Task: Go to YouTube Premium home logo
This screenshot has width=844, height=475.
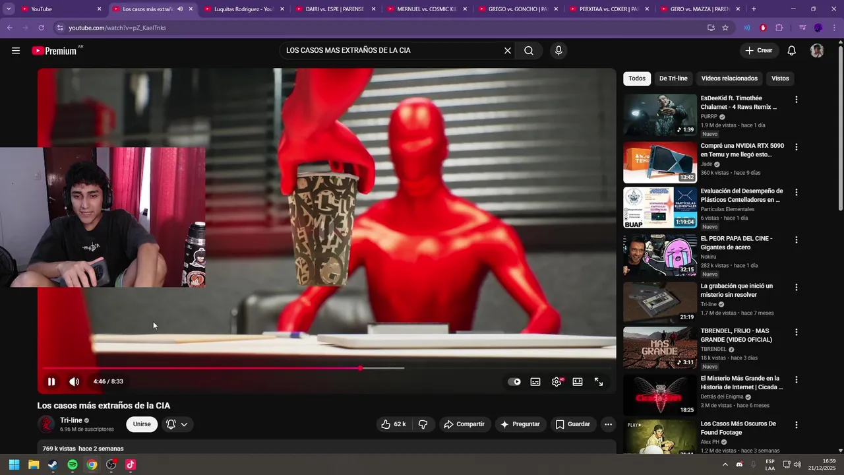Action: [x=55, y=51]
